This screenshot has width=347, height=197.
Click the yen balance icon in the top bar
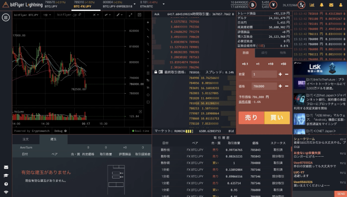(274, 4)
